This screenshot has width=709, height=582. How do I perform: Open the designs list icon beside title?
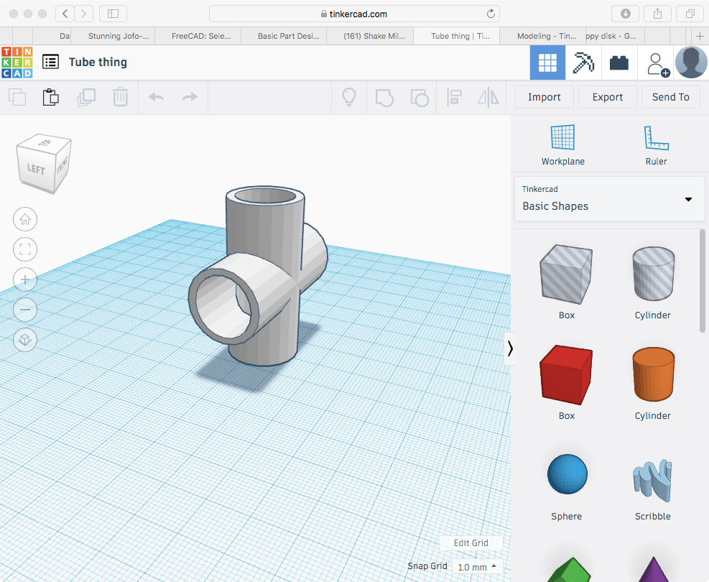50,63
